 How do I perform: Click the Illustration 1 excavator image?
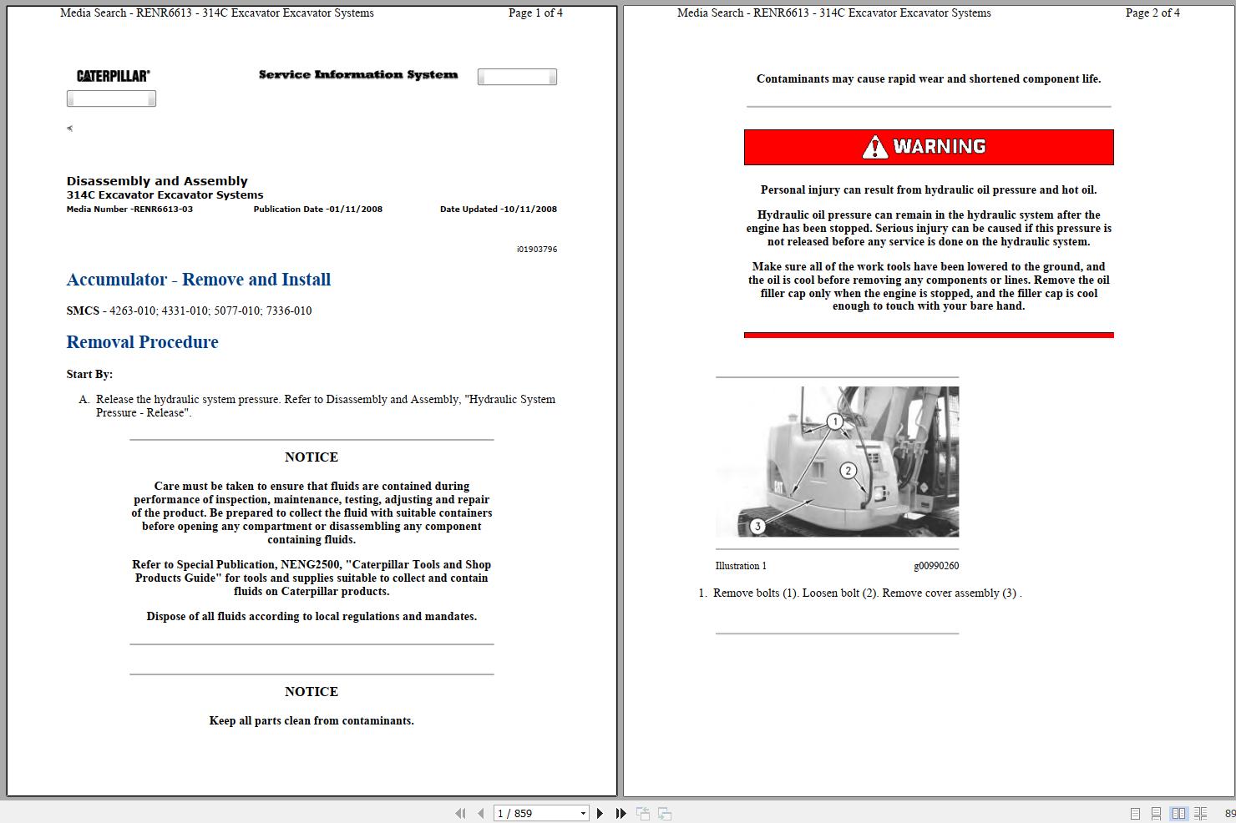[x=838, y=462]
